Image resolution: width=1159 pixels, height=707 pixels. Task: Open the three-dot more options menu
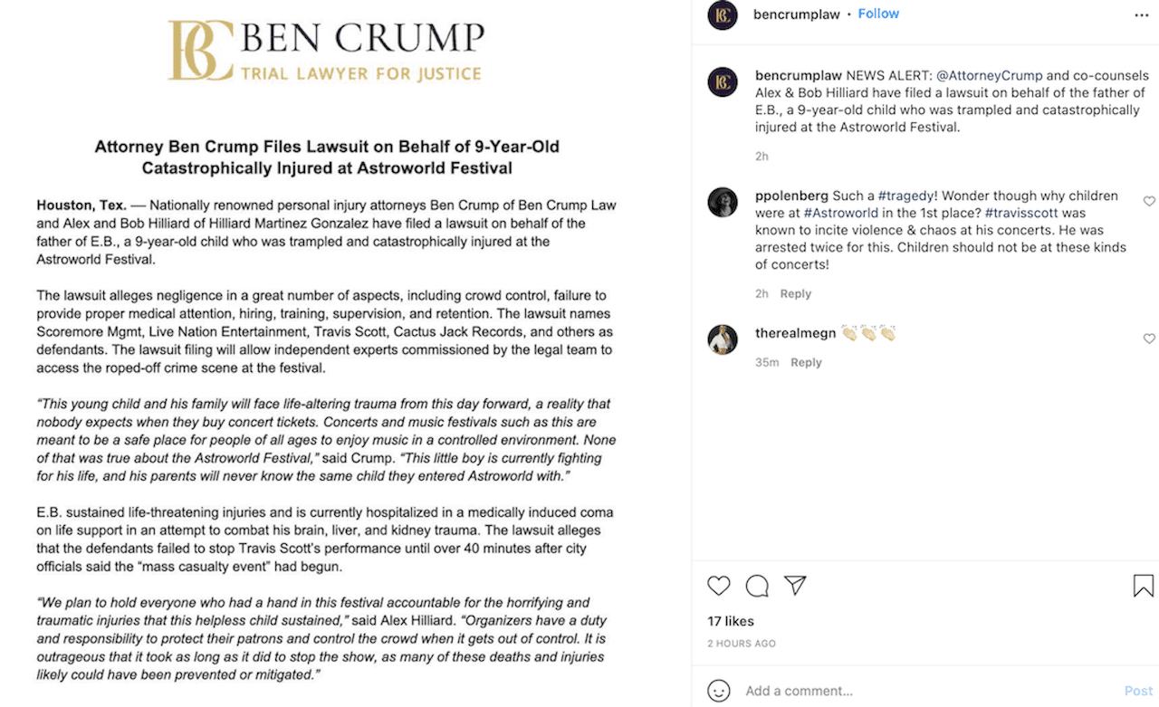tap(1142, 15)
